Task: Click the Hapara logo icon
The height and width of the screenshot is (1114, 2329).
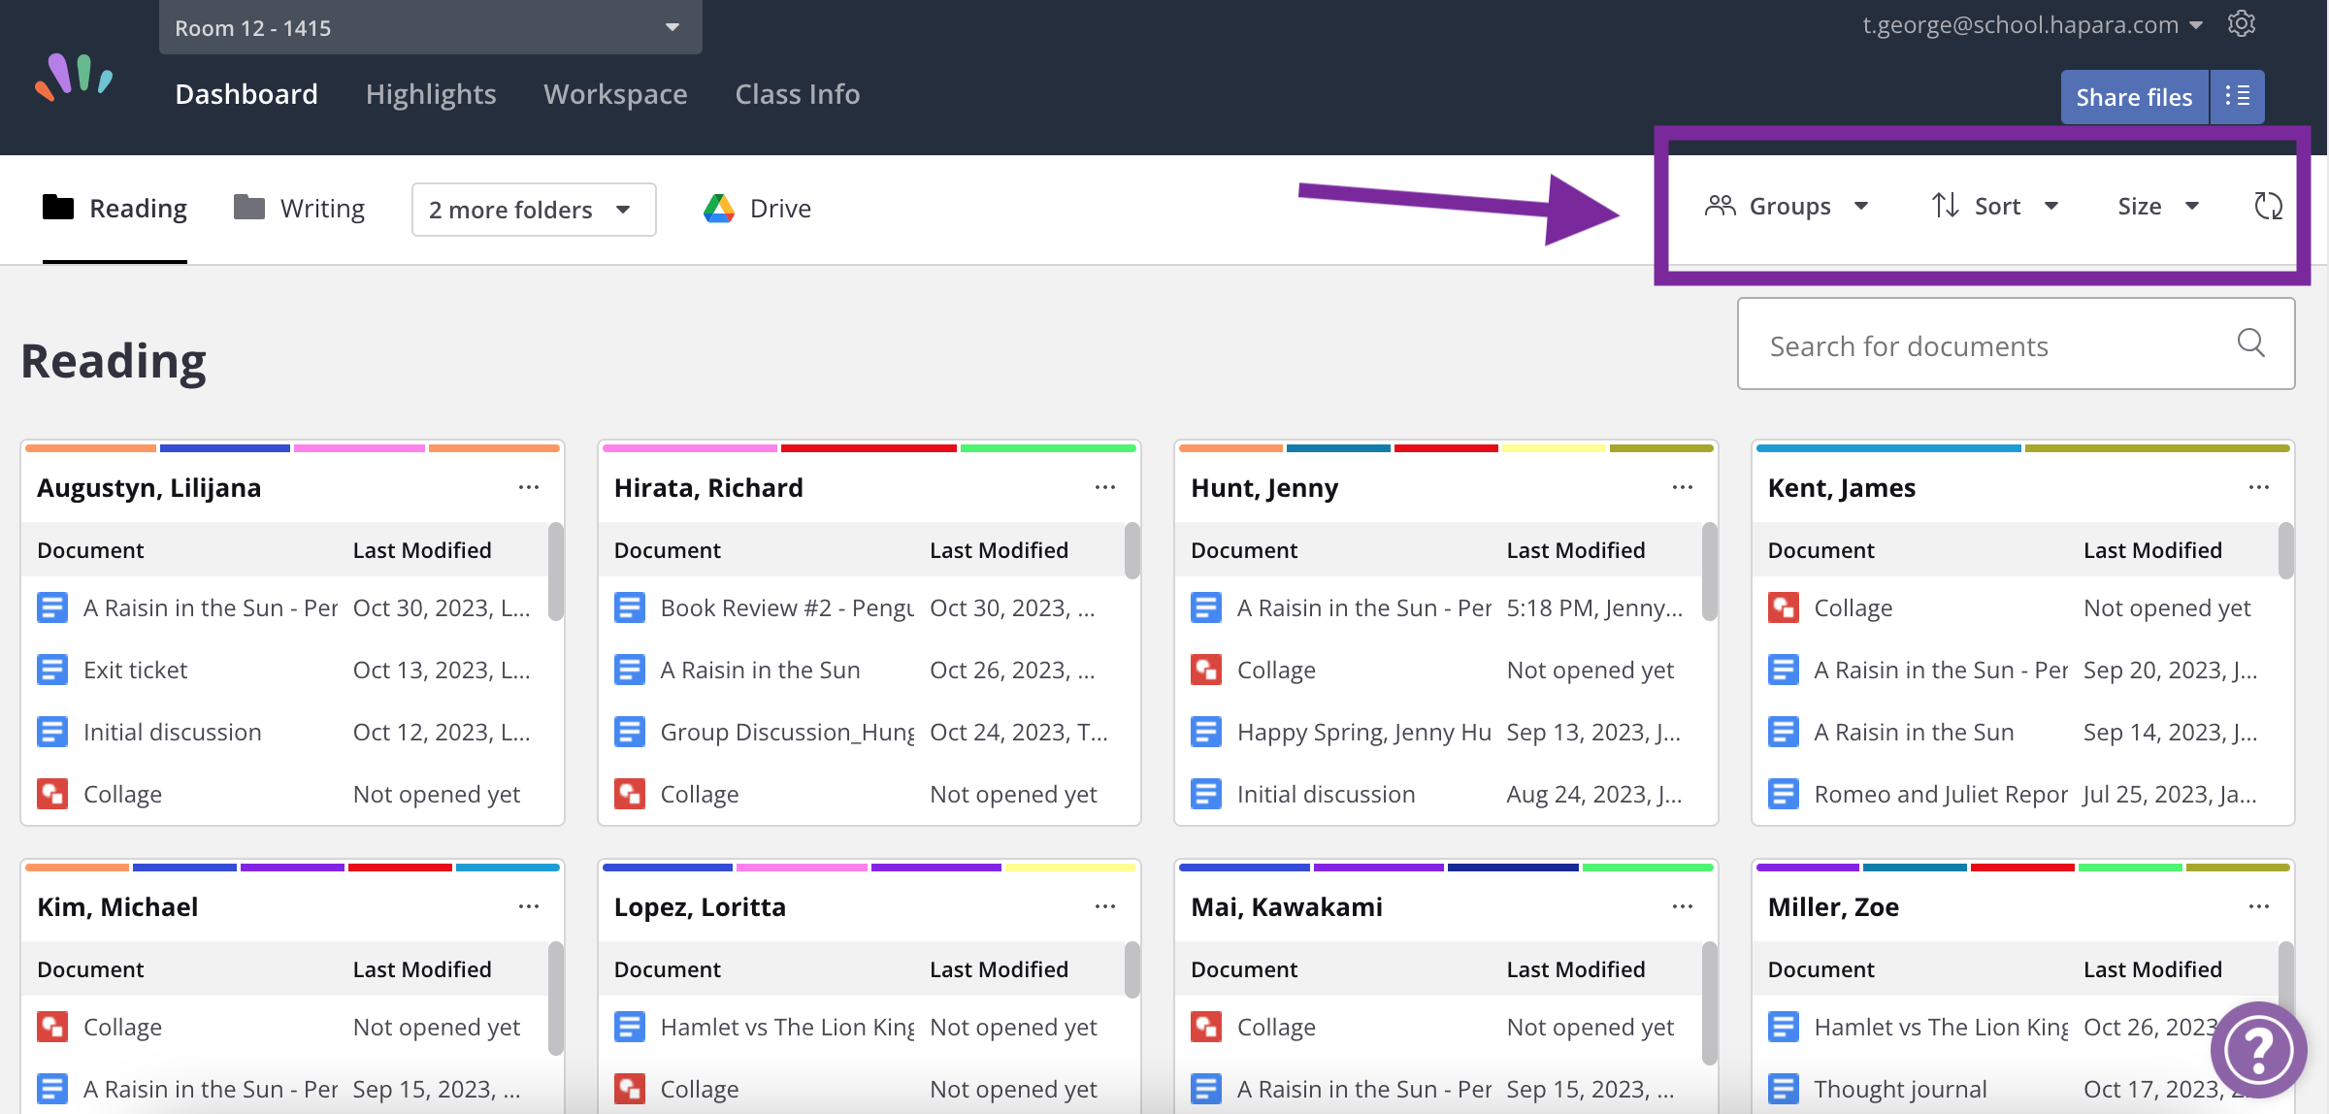Action: tap(74, 78)
